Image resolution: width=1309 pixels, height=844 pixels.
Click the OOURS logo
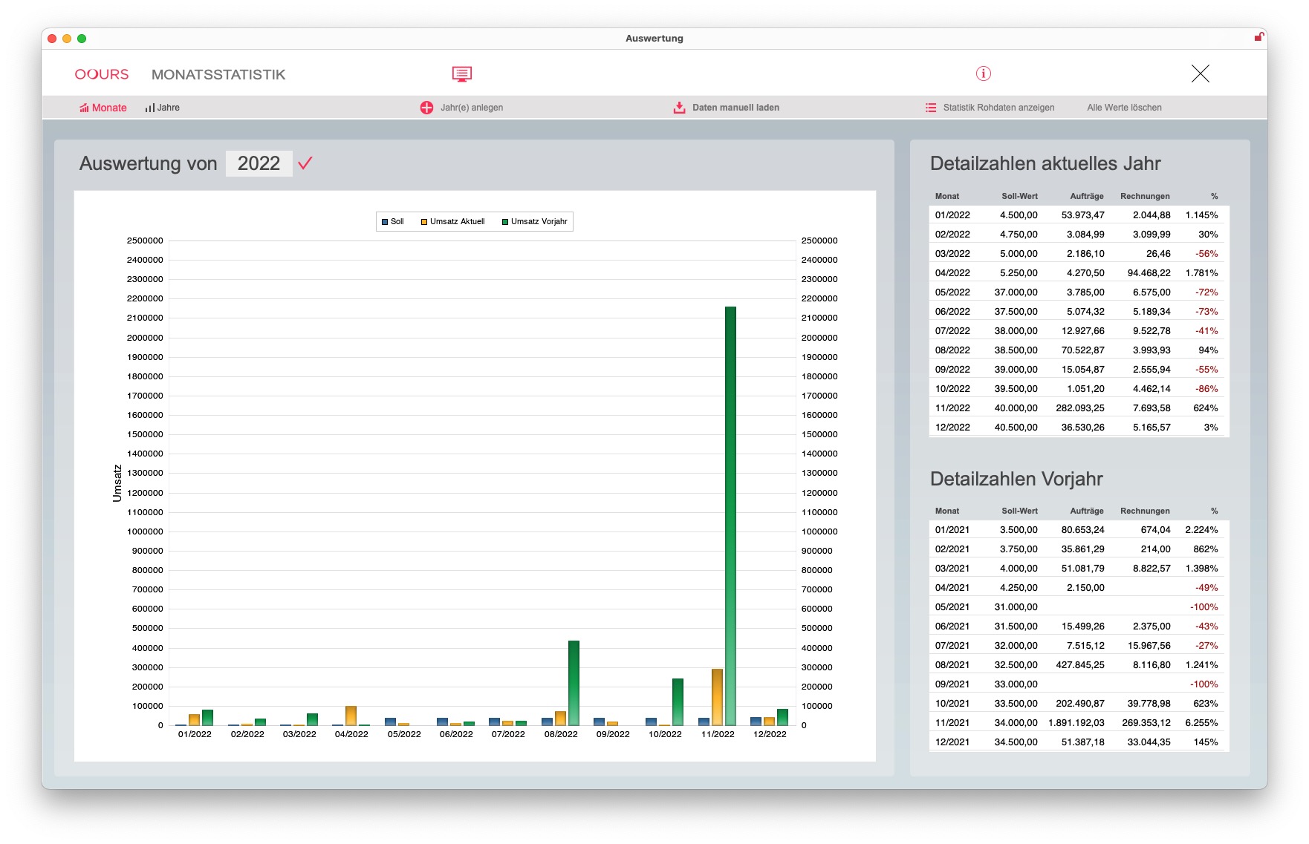(102, 74)
